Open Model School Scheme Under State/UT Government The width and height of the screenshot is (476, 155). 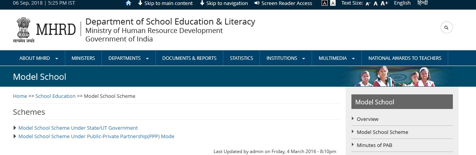pos(78,128)
